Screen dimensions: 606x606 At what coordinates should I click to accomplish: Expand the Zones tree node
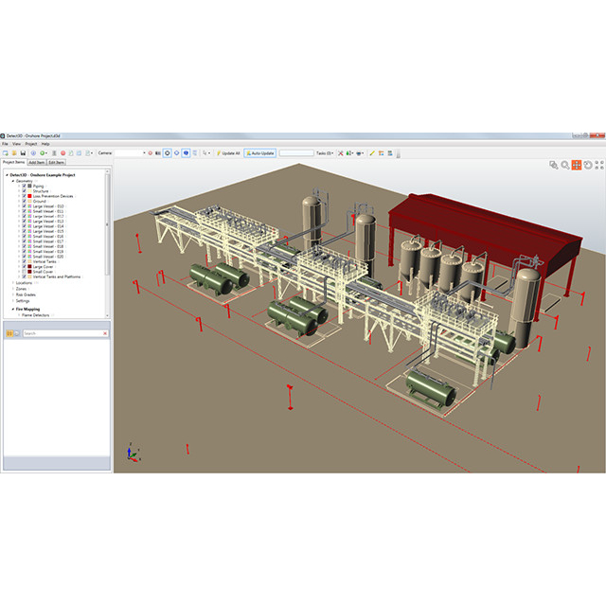click(x=13, y=289)
